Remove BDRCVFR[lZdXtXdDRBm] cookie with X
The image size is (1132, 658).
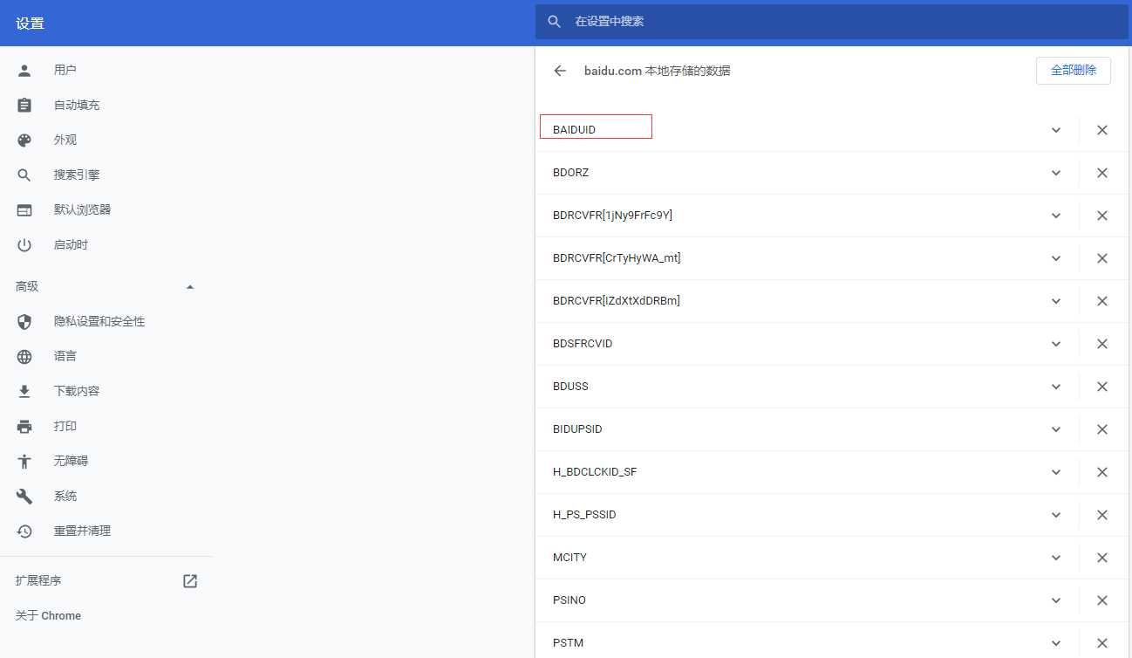point(1102,301)
